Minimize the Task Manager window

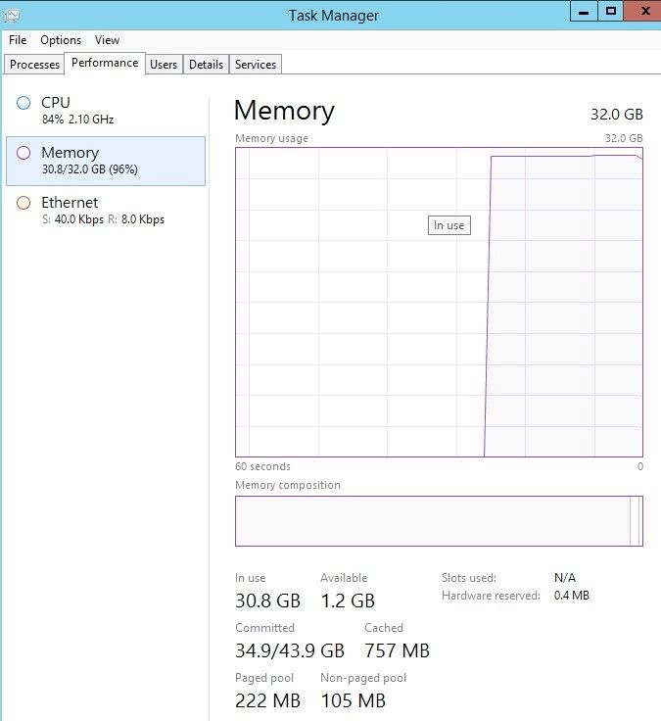pos(583,12)
